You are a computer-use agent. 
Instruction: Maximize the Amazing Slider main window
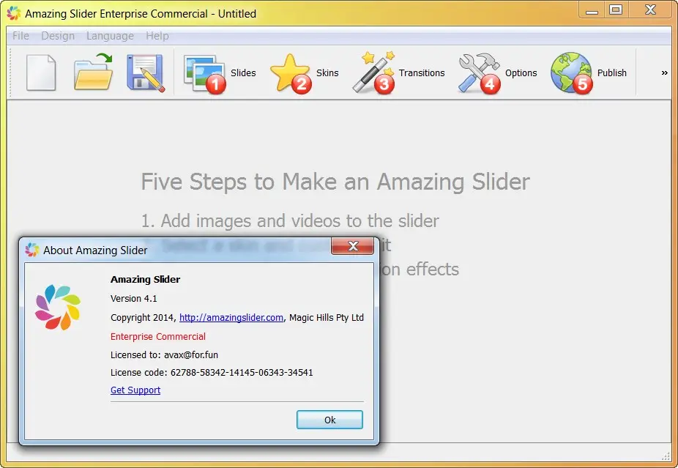click(616, 10)
